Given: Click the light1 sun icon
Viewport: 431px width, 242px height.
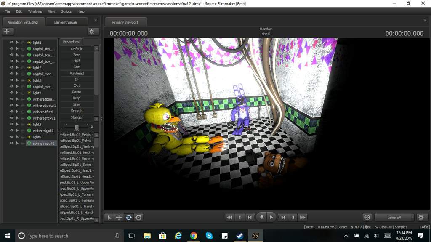Looking at the screenshot, I should 29,43.
